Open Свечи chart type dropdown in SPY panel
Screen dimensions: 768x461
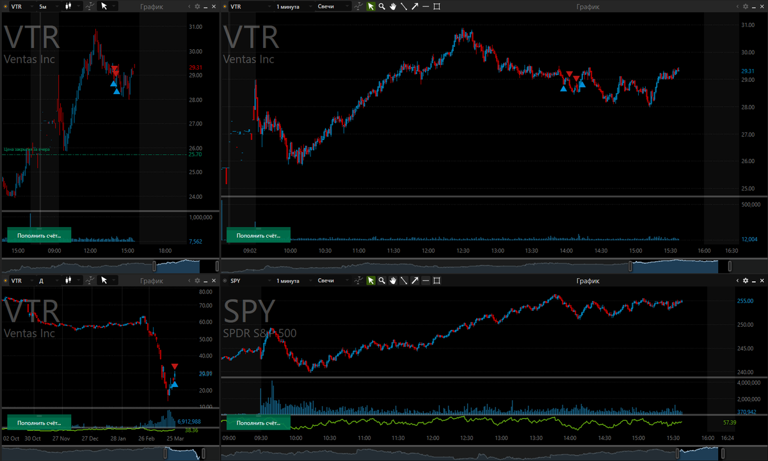(333, 280)
